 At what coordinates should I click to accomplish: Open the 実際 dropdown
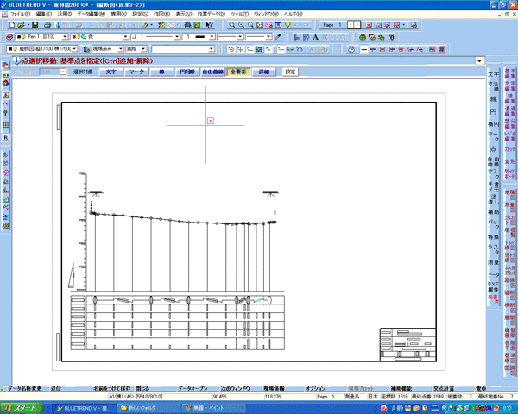[143, 49]
